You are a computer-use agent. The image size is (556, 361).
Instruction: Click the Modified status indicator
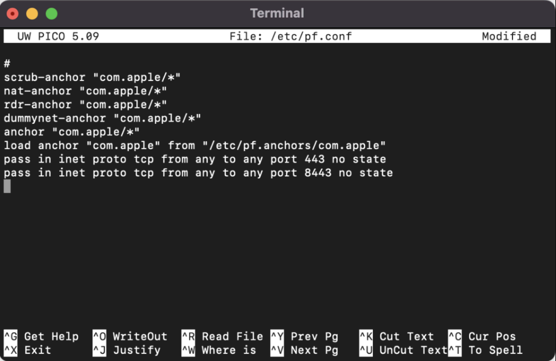[508, 36]
